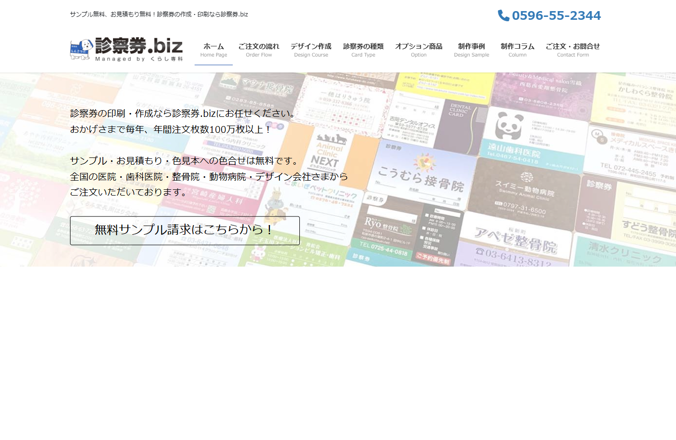The height and width of the screenshot is (440, 676).
Task: Click the sun illustration on こうむら接骨院 card
Action: click(x=424, y=163)
